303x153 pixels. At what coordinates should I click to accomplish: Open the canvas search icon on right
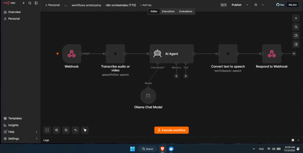click(x=296, y=27)
